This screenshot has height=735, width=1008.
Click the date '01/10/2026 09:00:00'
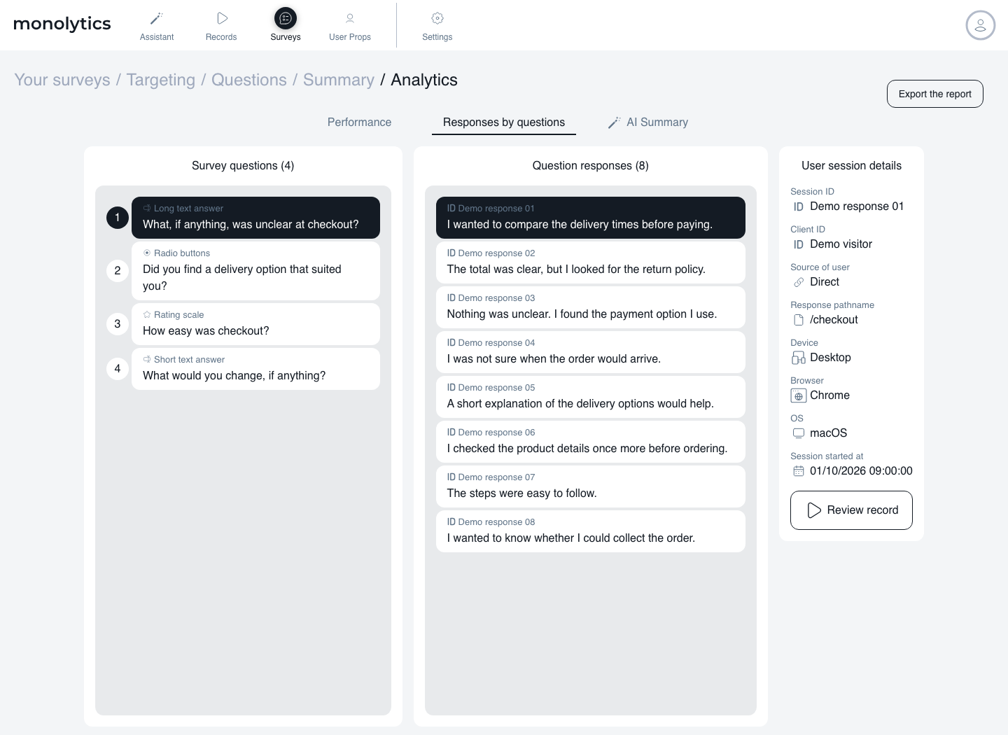[861, 471]
